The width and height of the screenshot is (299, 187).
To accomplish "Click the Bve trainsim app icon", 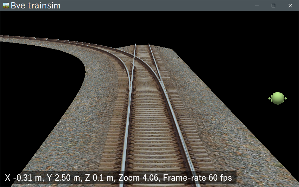I will (6, 6).
